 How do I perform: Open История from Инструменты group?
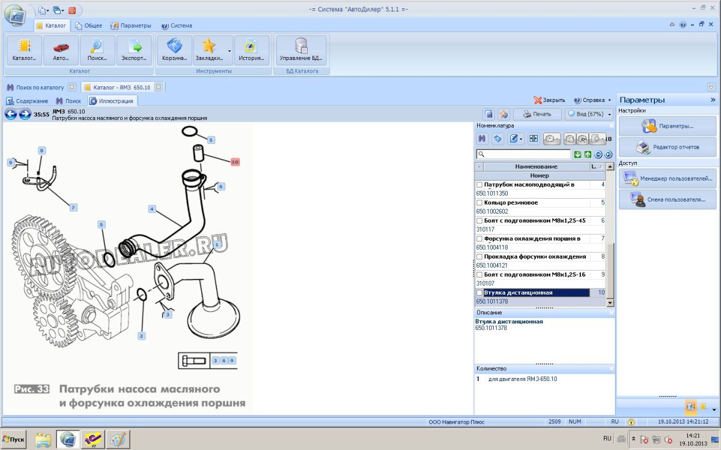[251, 50]
